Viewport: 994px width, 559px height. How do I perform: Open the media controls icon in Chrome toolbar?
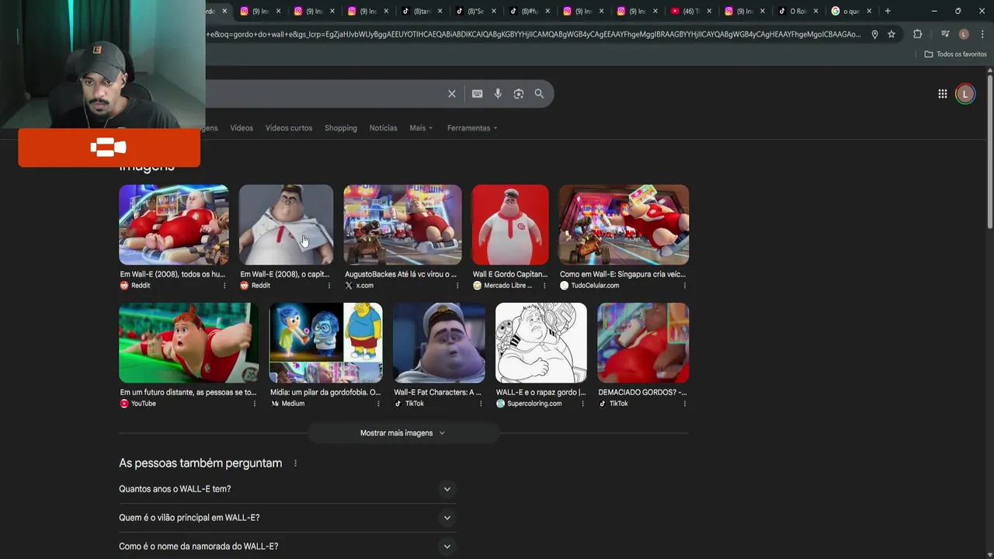pos(945,34)
